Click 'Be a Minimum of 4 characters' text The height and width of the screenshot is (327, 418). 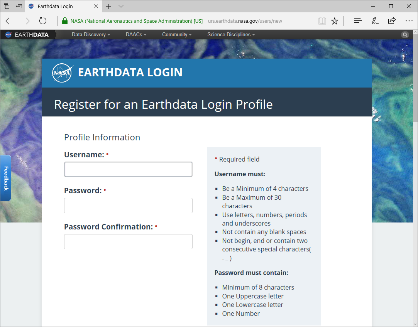pyautogui.click(x=265, y=189)
